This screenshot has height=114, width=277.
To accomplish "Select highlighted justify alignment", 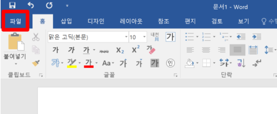I will tap(238, 50).
